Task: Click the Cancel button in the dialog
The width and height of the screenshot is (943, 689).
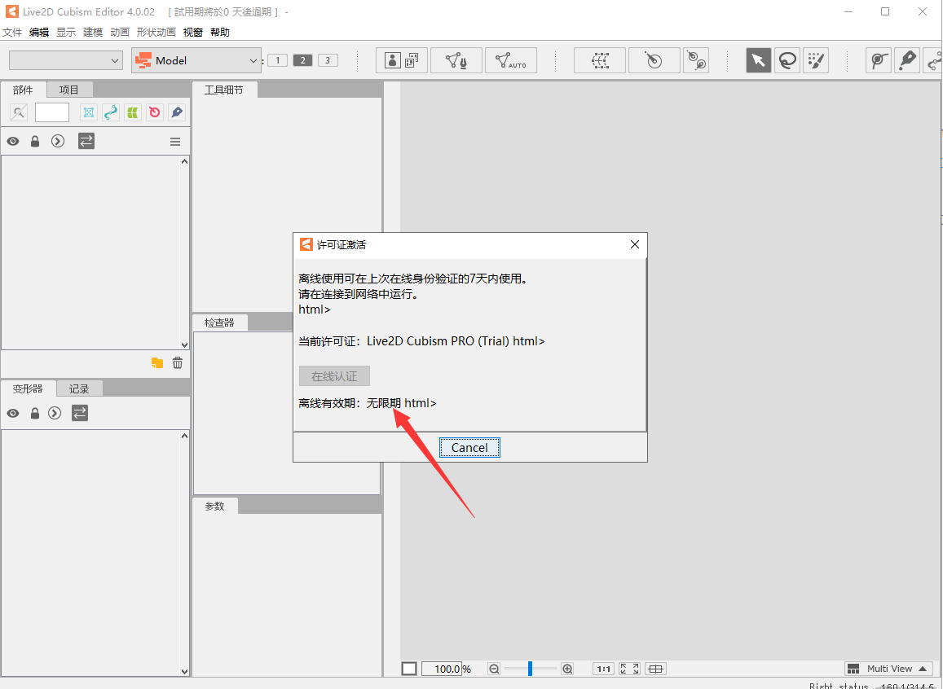Action: point(469,448)
